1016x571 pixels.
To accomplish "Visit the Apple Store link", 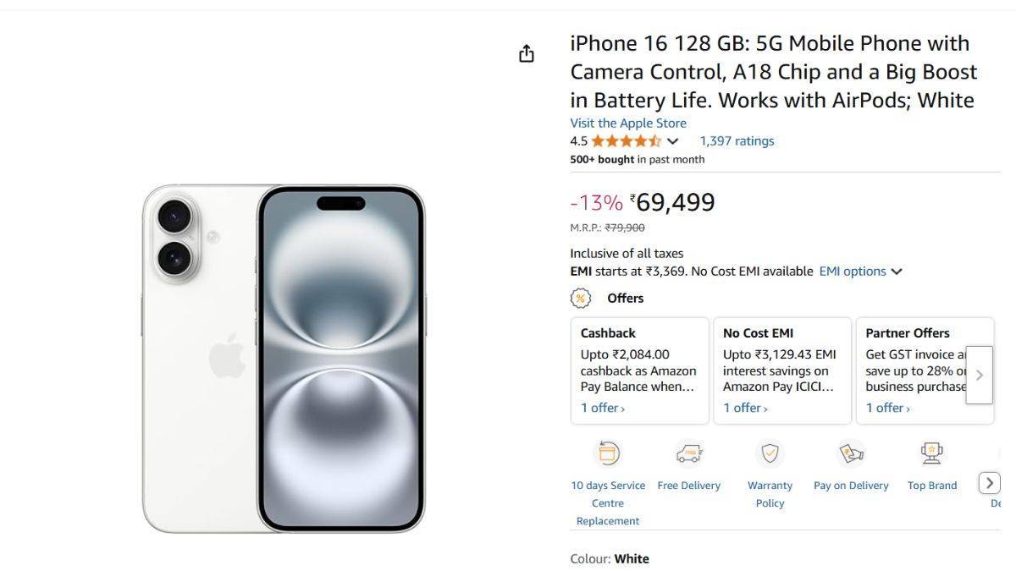I will 627,124.
